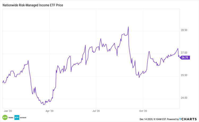Select the Oct '20 axis label
199x122 pixels.
tap(143, 111)
